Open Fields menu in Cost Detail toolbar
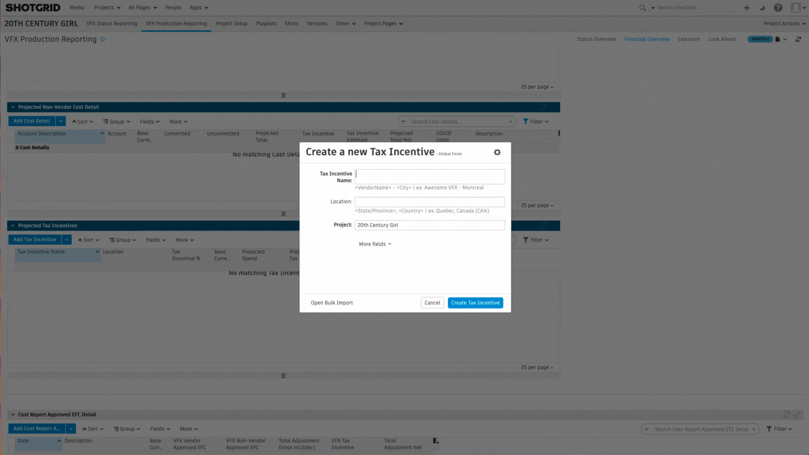 (149, 122)
